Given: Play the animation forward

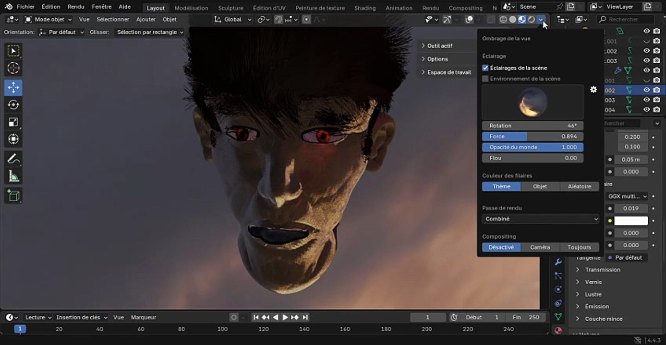Looking at the screenshot, I should click(285, 317).
